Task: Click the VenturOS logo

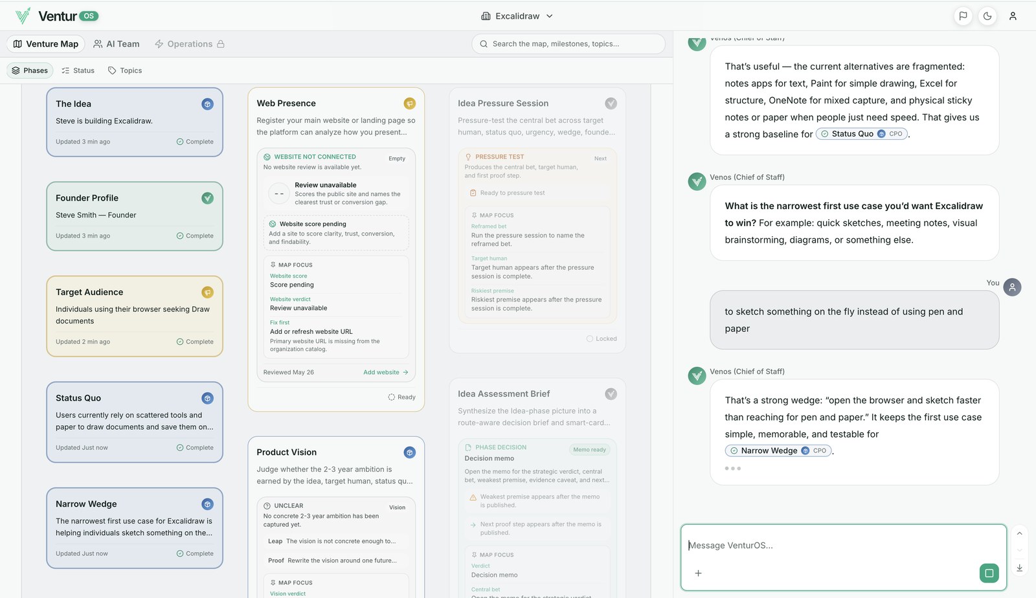Action: click(x=57, y=16)
